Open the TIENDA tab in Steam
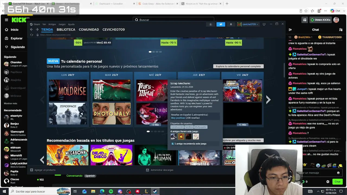This screenshot has height=195, width=347. tap(47, 30)
